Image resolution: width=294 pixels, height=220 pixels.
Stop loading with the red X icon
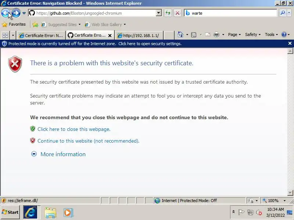coord(177,13)
